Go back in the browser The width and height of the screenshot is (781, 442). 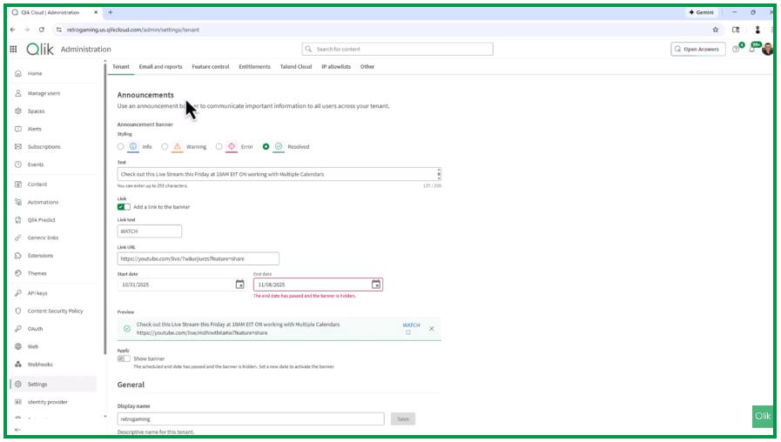13,30
